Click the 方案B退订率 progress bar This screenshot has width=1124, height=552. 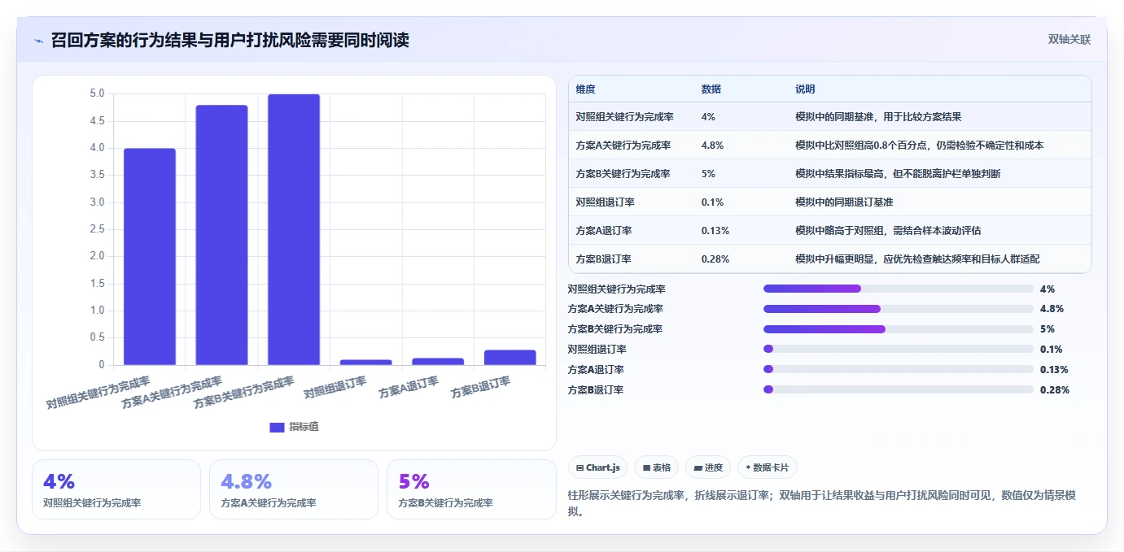coord(899,390)
